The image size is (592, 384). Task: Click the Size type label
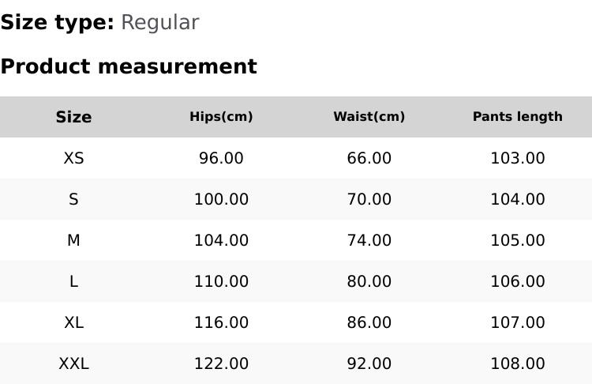point(57,22)
